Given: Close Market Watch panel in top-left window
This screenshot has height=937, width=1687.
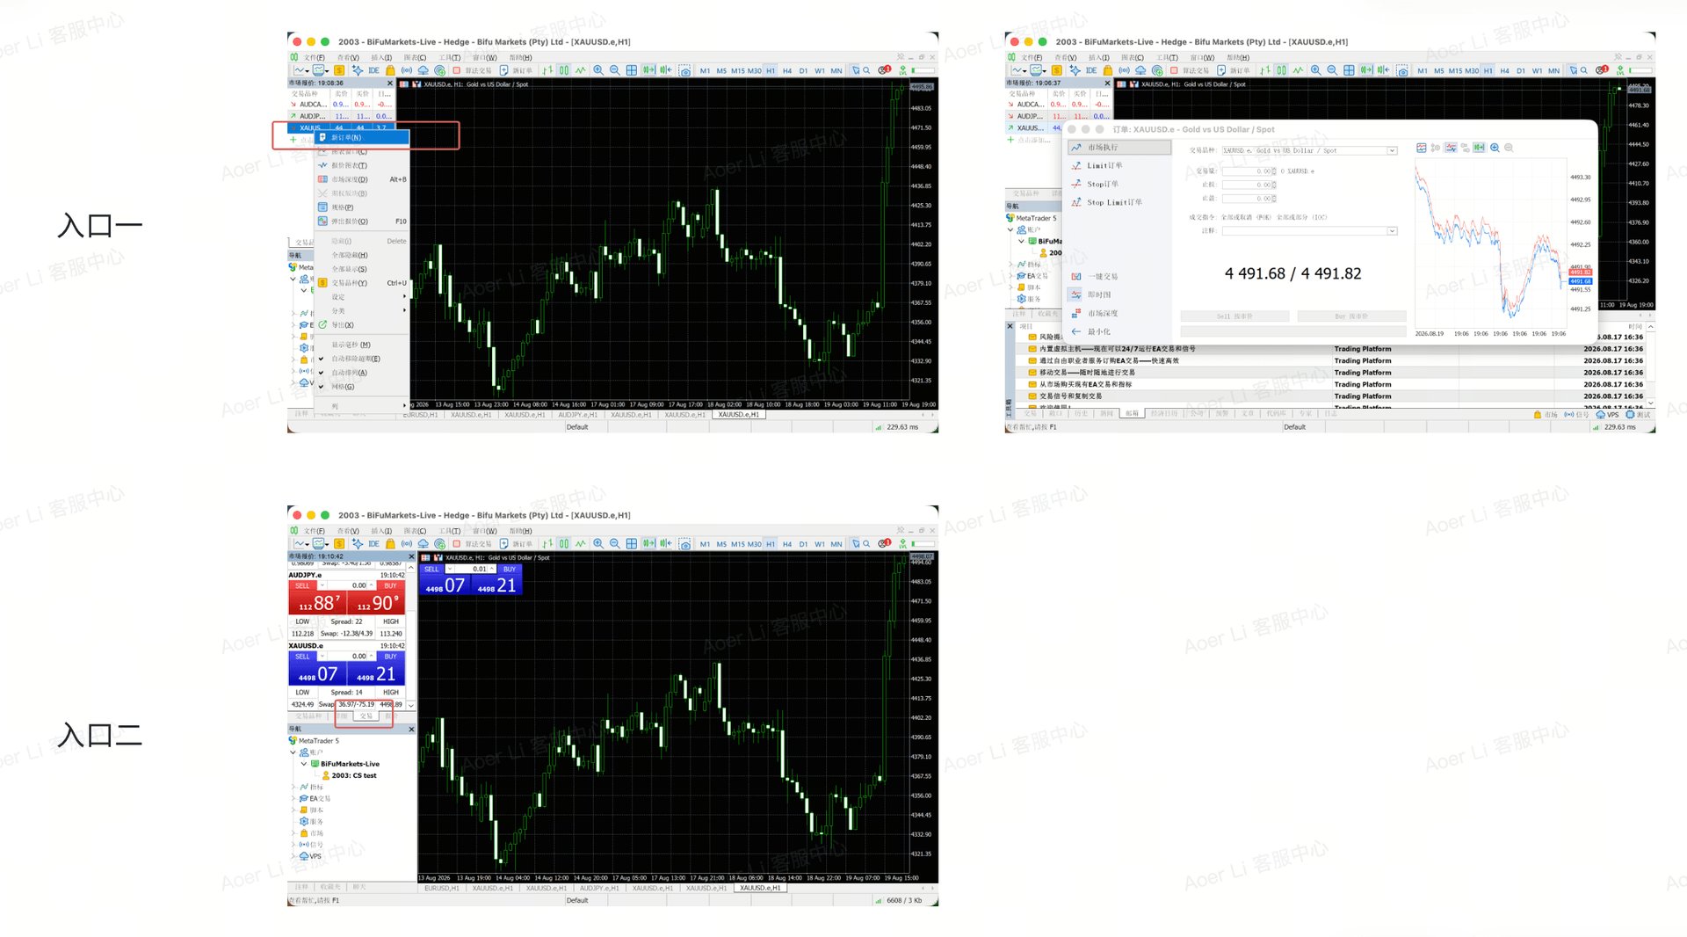Looking at the screenshot, I should [x=389, y=83].
